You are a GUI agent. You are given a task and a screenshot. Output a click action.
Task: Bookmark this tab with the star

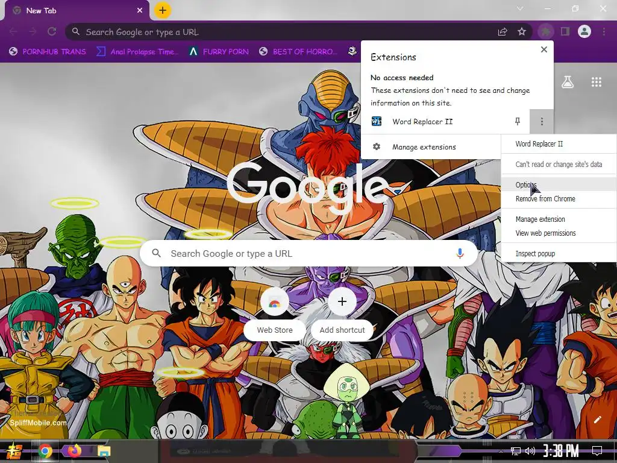click(522, 31)
